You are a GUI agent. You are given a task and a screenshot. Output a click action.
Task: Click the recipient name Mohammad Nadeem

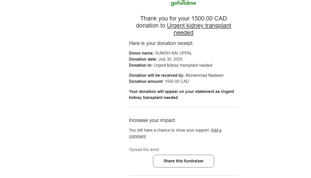pos(204,75)
